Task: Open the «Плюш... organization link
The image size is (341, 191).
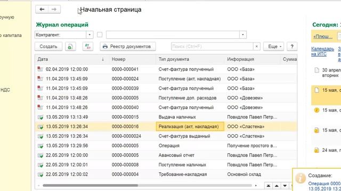Action: click(x=323, y=37)
